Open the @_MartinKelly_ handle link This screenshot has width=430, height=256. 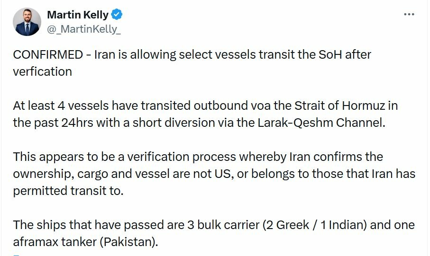pyautogui.click(x=83, y=29)
